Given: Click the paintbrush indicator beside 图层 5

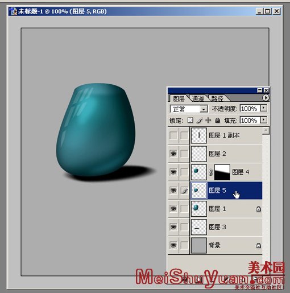Looking at the screenshot, I should click(x=184, y=191).
